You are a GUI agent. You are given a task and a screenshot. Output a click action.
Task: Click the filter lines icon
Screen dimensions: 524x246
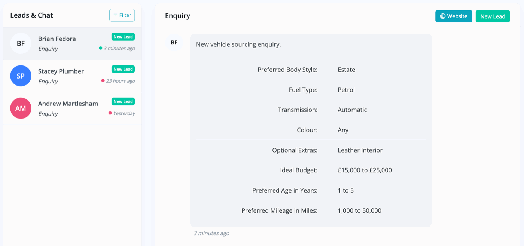tap(115, 15)
